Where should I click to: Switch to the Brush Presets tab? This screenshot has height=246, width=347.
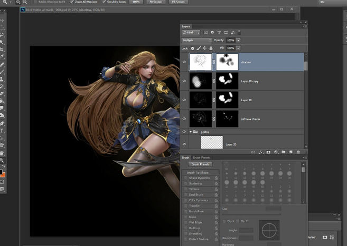pos(201,158)
